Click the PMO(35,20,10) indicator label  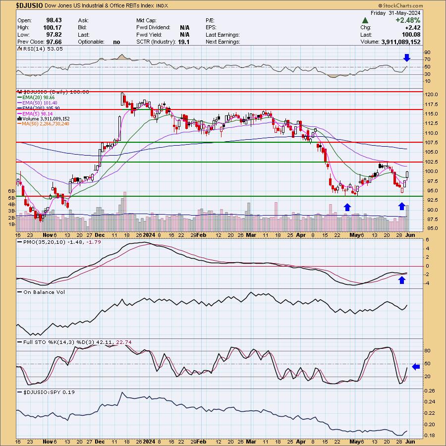62,242
